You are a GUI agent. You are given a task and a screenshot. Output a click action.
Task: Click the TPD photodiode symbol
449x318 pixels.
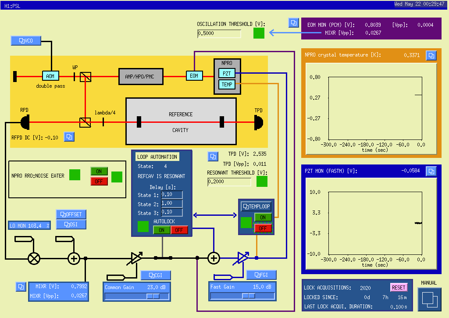[259, 122]
